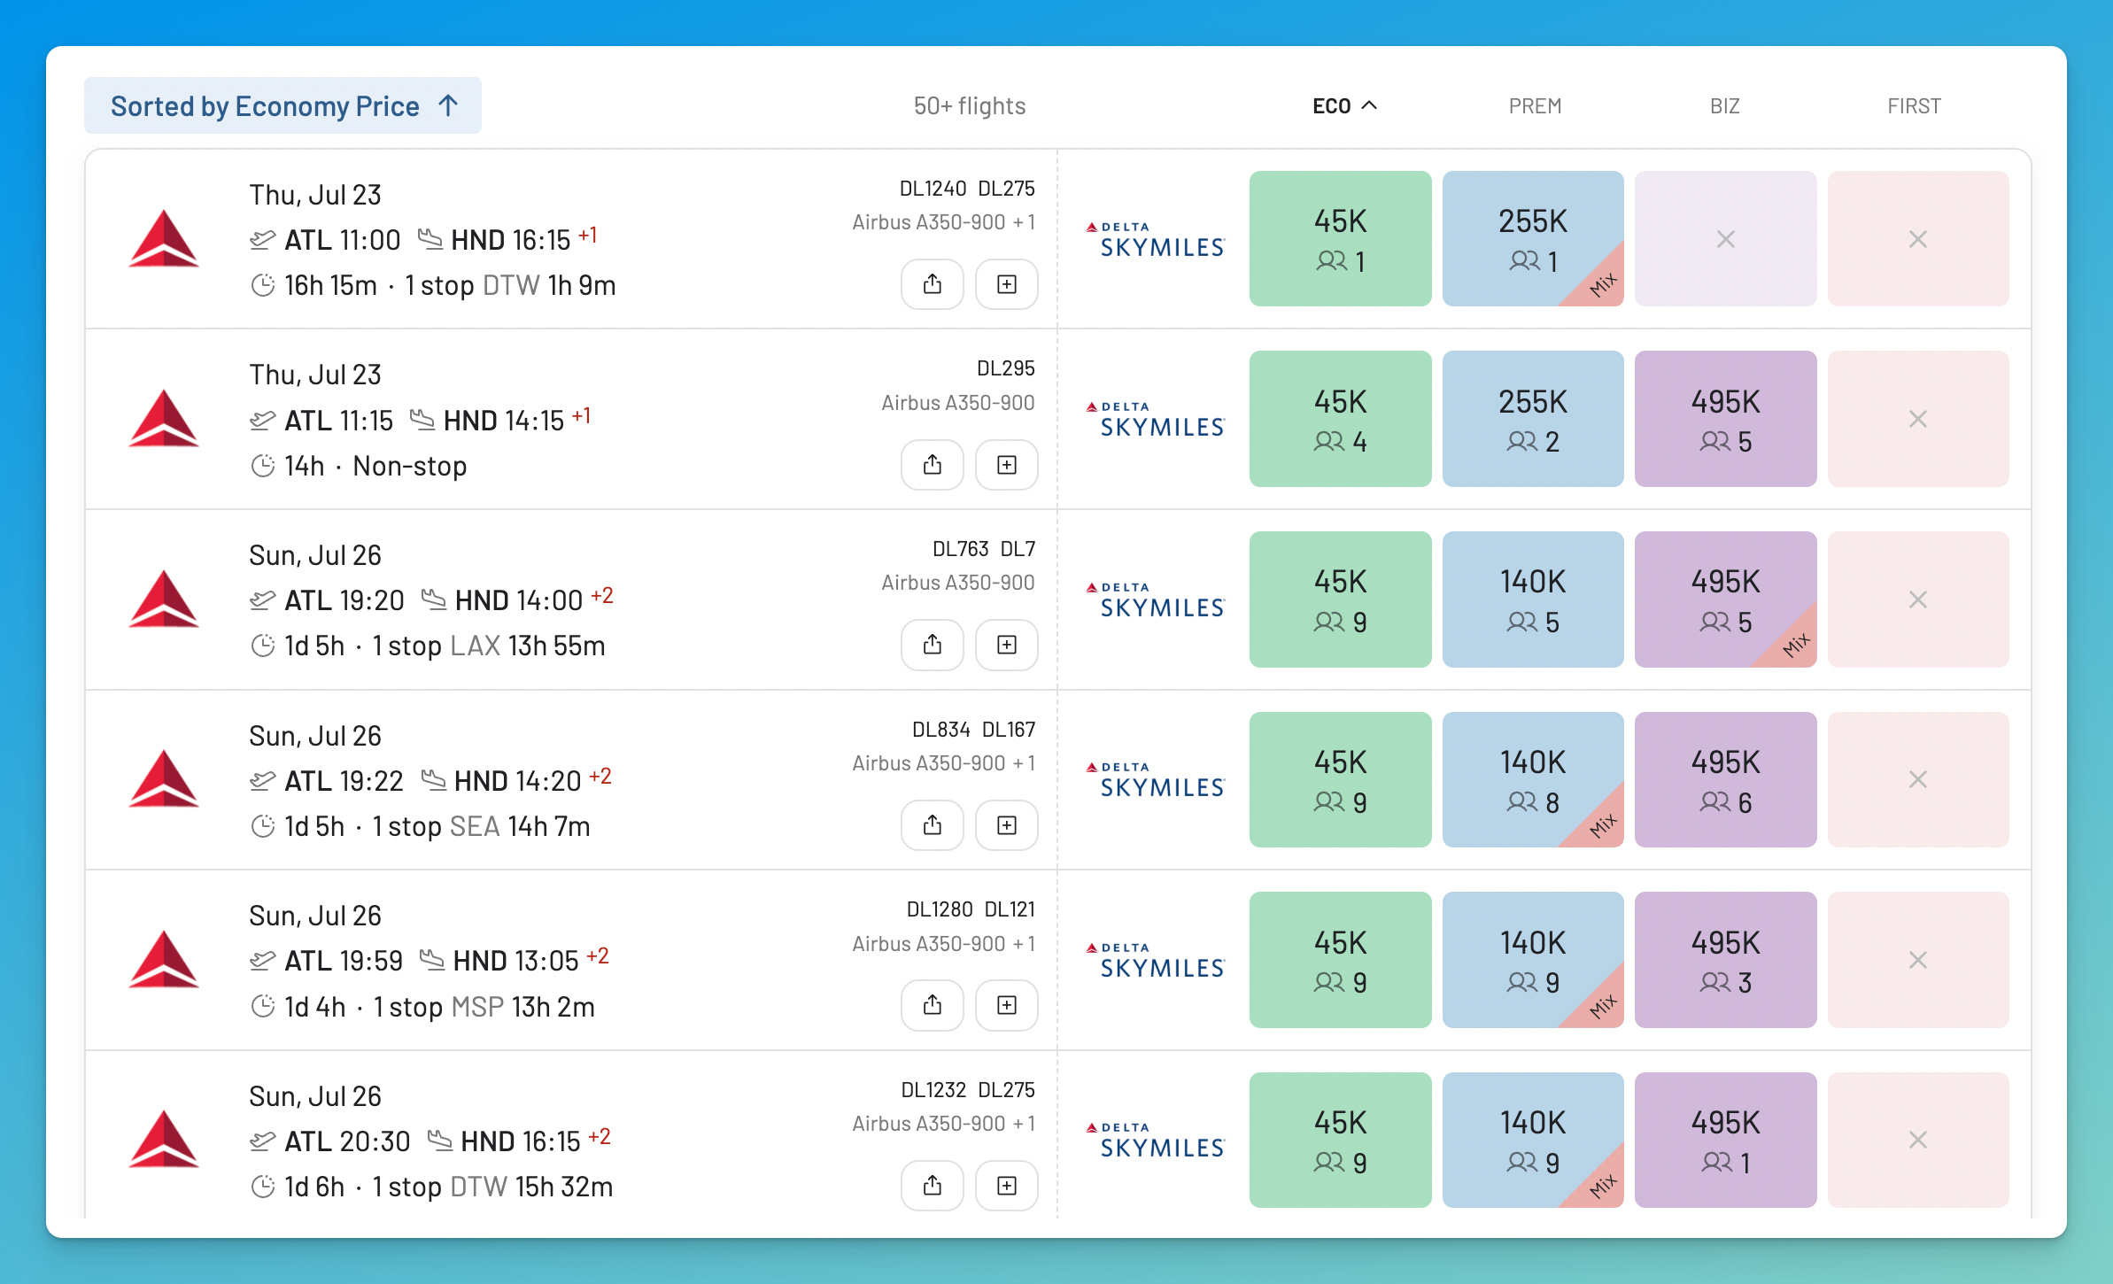Click '1 stop SEA 14h 7m' layover text
2113x1284 pixels.
coord(482,826)
